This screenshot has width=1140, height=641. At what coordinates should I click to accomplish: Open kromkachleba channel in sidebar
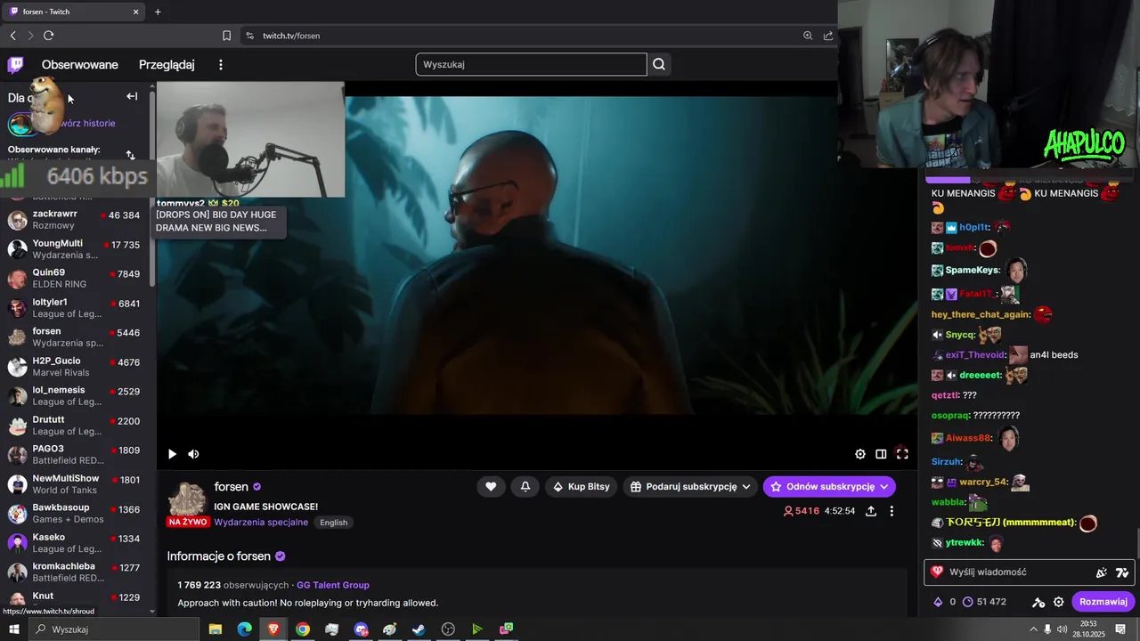click(x=74, y=572)
